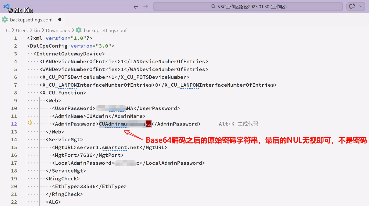The width and height of the screenshot is (369, 206).
Task: Open the Users breadcrumb segment
Action: tap(22, 30)
